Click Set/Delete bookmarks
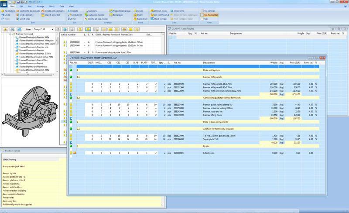The height and width of the screenshot is (213, 349). click(28, 11)
